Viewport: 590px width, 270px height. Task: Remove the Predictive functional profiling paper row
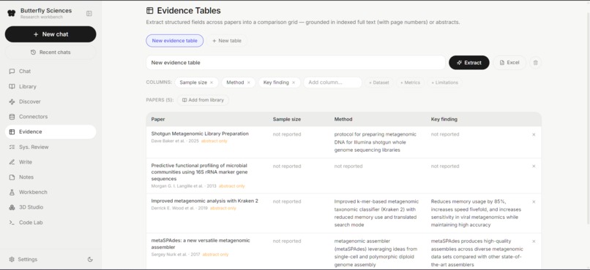coord(534,166)
